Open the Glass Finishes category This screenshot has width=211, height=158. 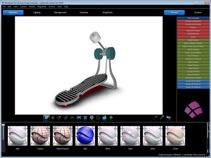(193, 68)
